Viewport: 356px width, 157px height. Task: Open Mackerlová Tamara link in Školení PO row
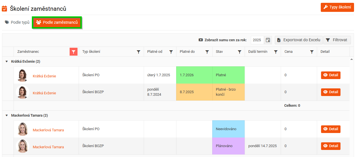pos(48,130)
